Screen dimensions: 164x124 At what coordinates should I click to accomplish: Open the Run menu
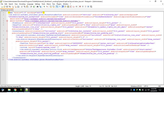[x=54, y=4]
